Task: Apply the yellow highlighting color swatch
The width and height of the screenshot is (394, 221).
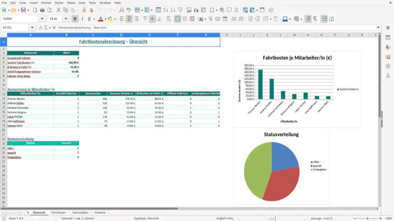Action: [110, 19]
